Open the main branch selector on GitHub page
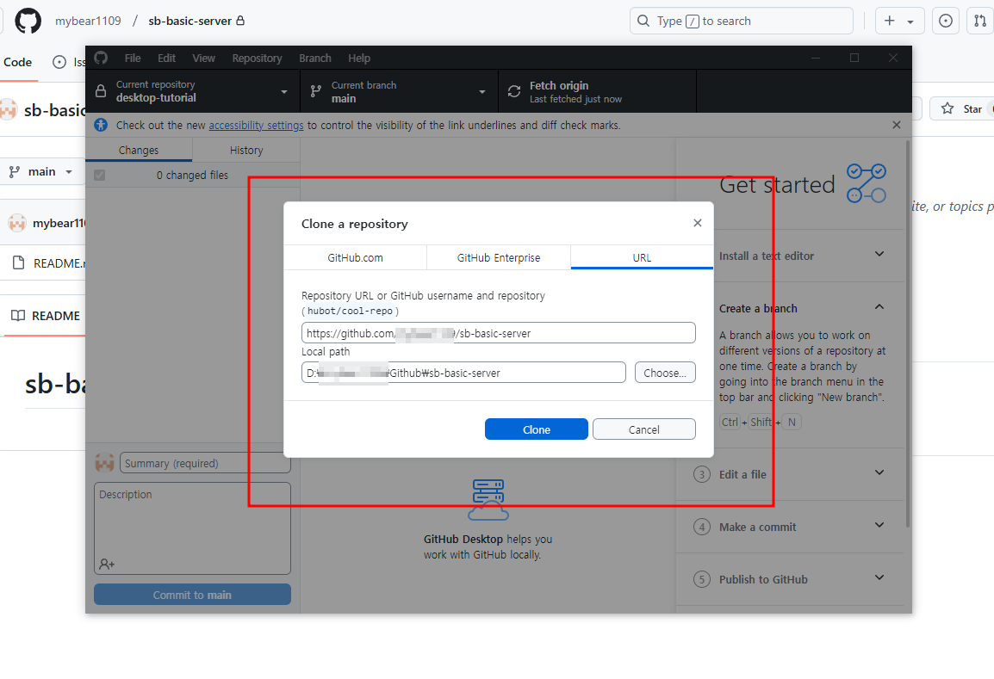The image size is (994, 679). [41, 171]
